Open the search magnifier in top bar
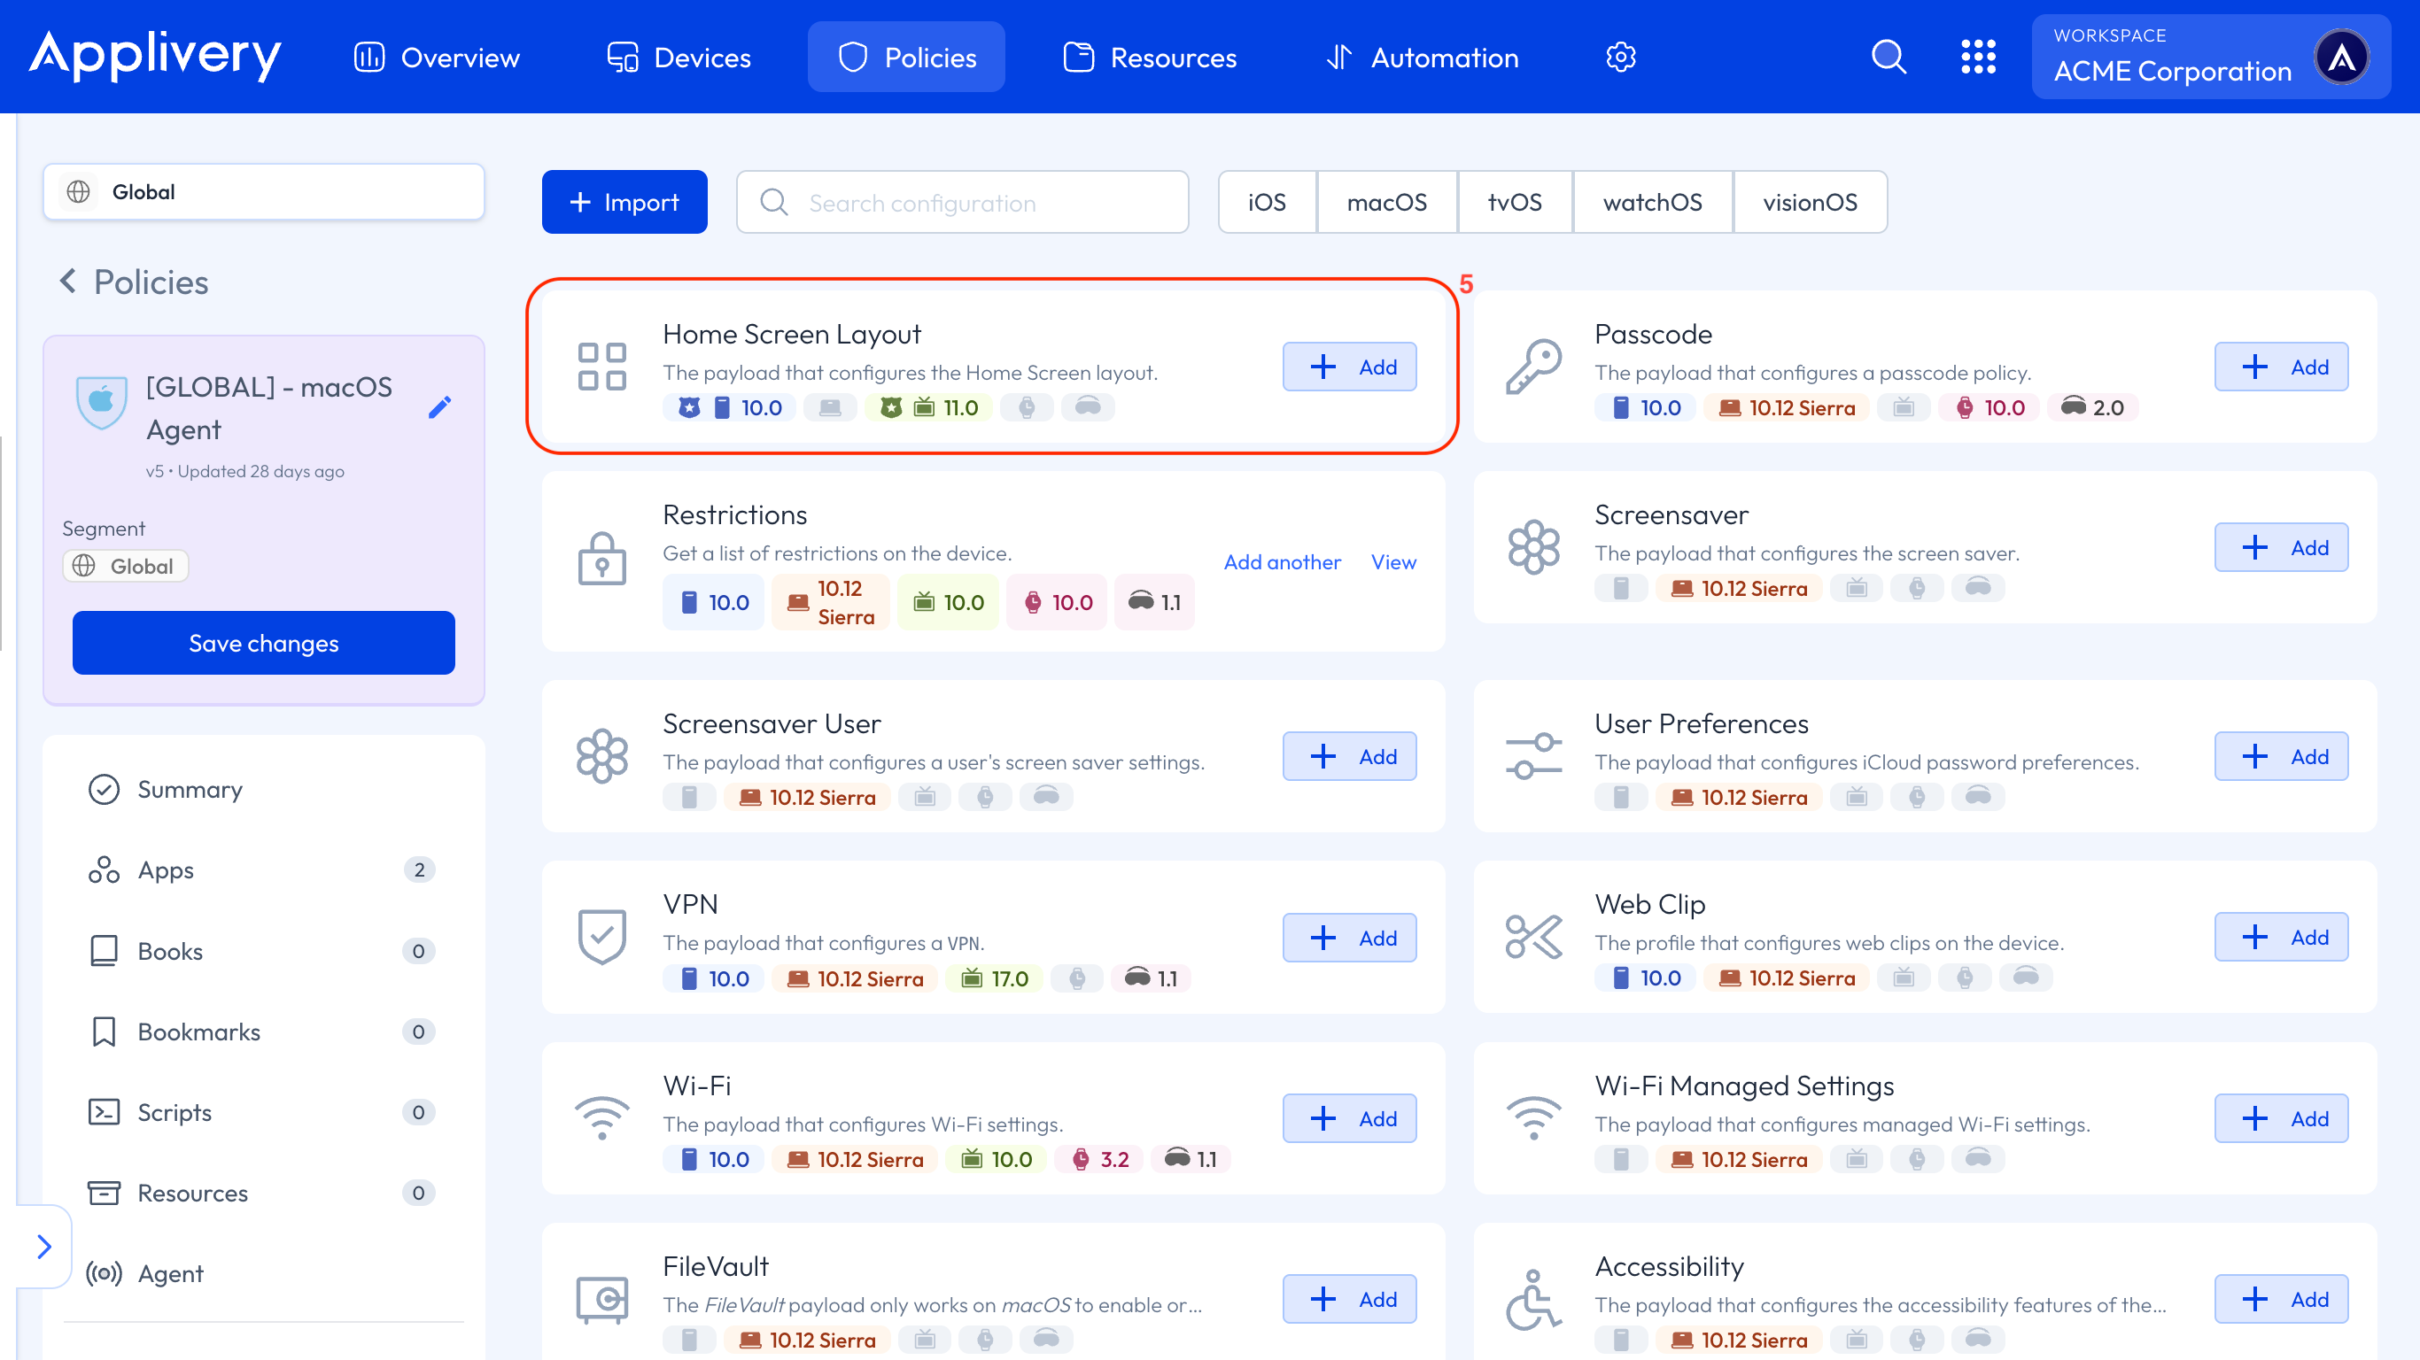The image size is (2420, 1360). (1889, 58)
